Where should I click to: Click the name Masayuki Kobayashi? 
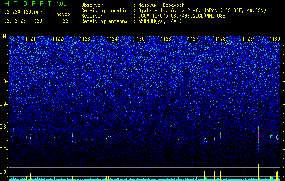pos(163,5)
